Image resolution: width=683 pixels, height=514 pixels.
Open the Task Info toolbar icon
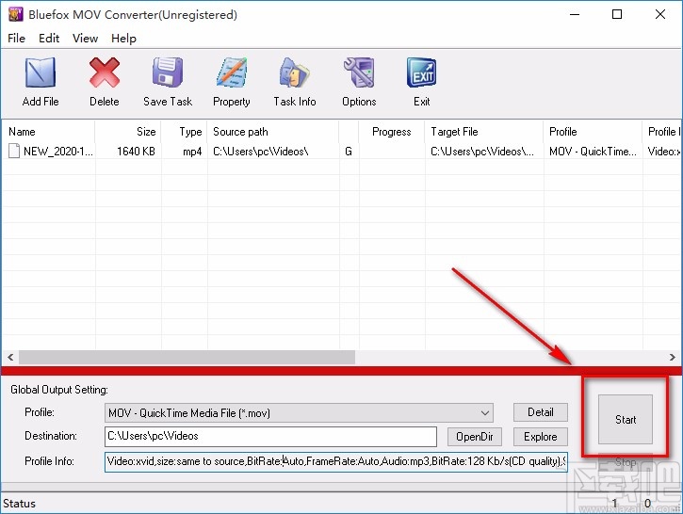click(295, 73)
